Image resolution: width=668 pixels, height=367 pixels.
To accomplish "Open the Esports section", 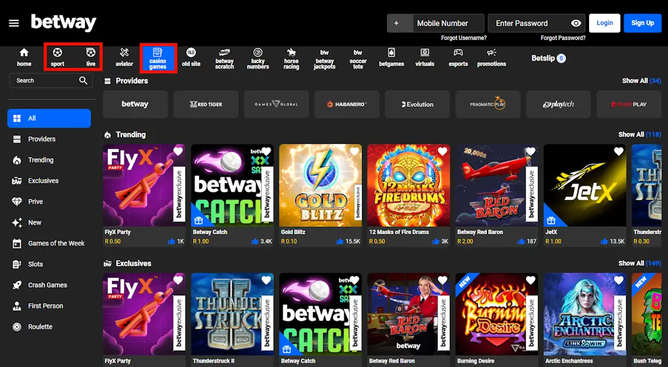I will tap(458, 56).
